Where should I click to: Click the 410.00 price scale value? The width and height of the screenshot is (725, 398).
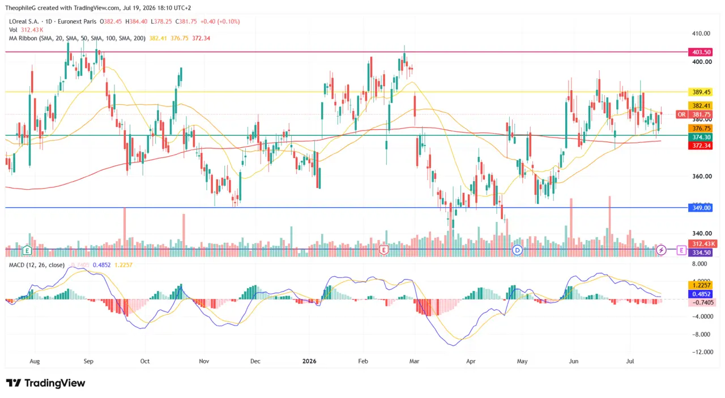[701, 33]
